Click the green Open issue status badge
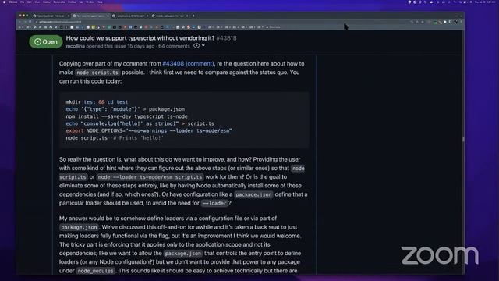This screenshot has width=499, height=281. point(46,41)
